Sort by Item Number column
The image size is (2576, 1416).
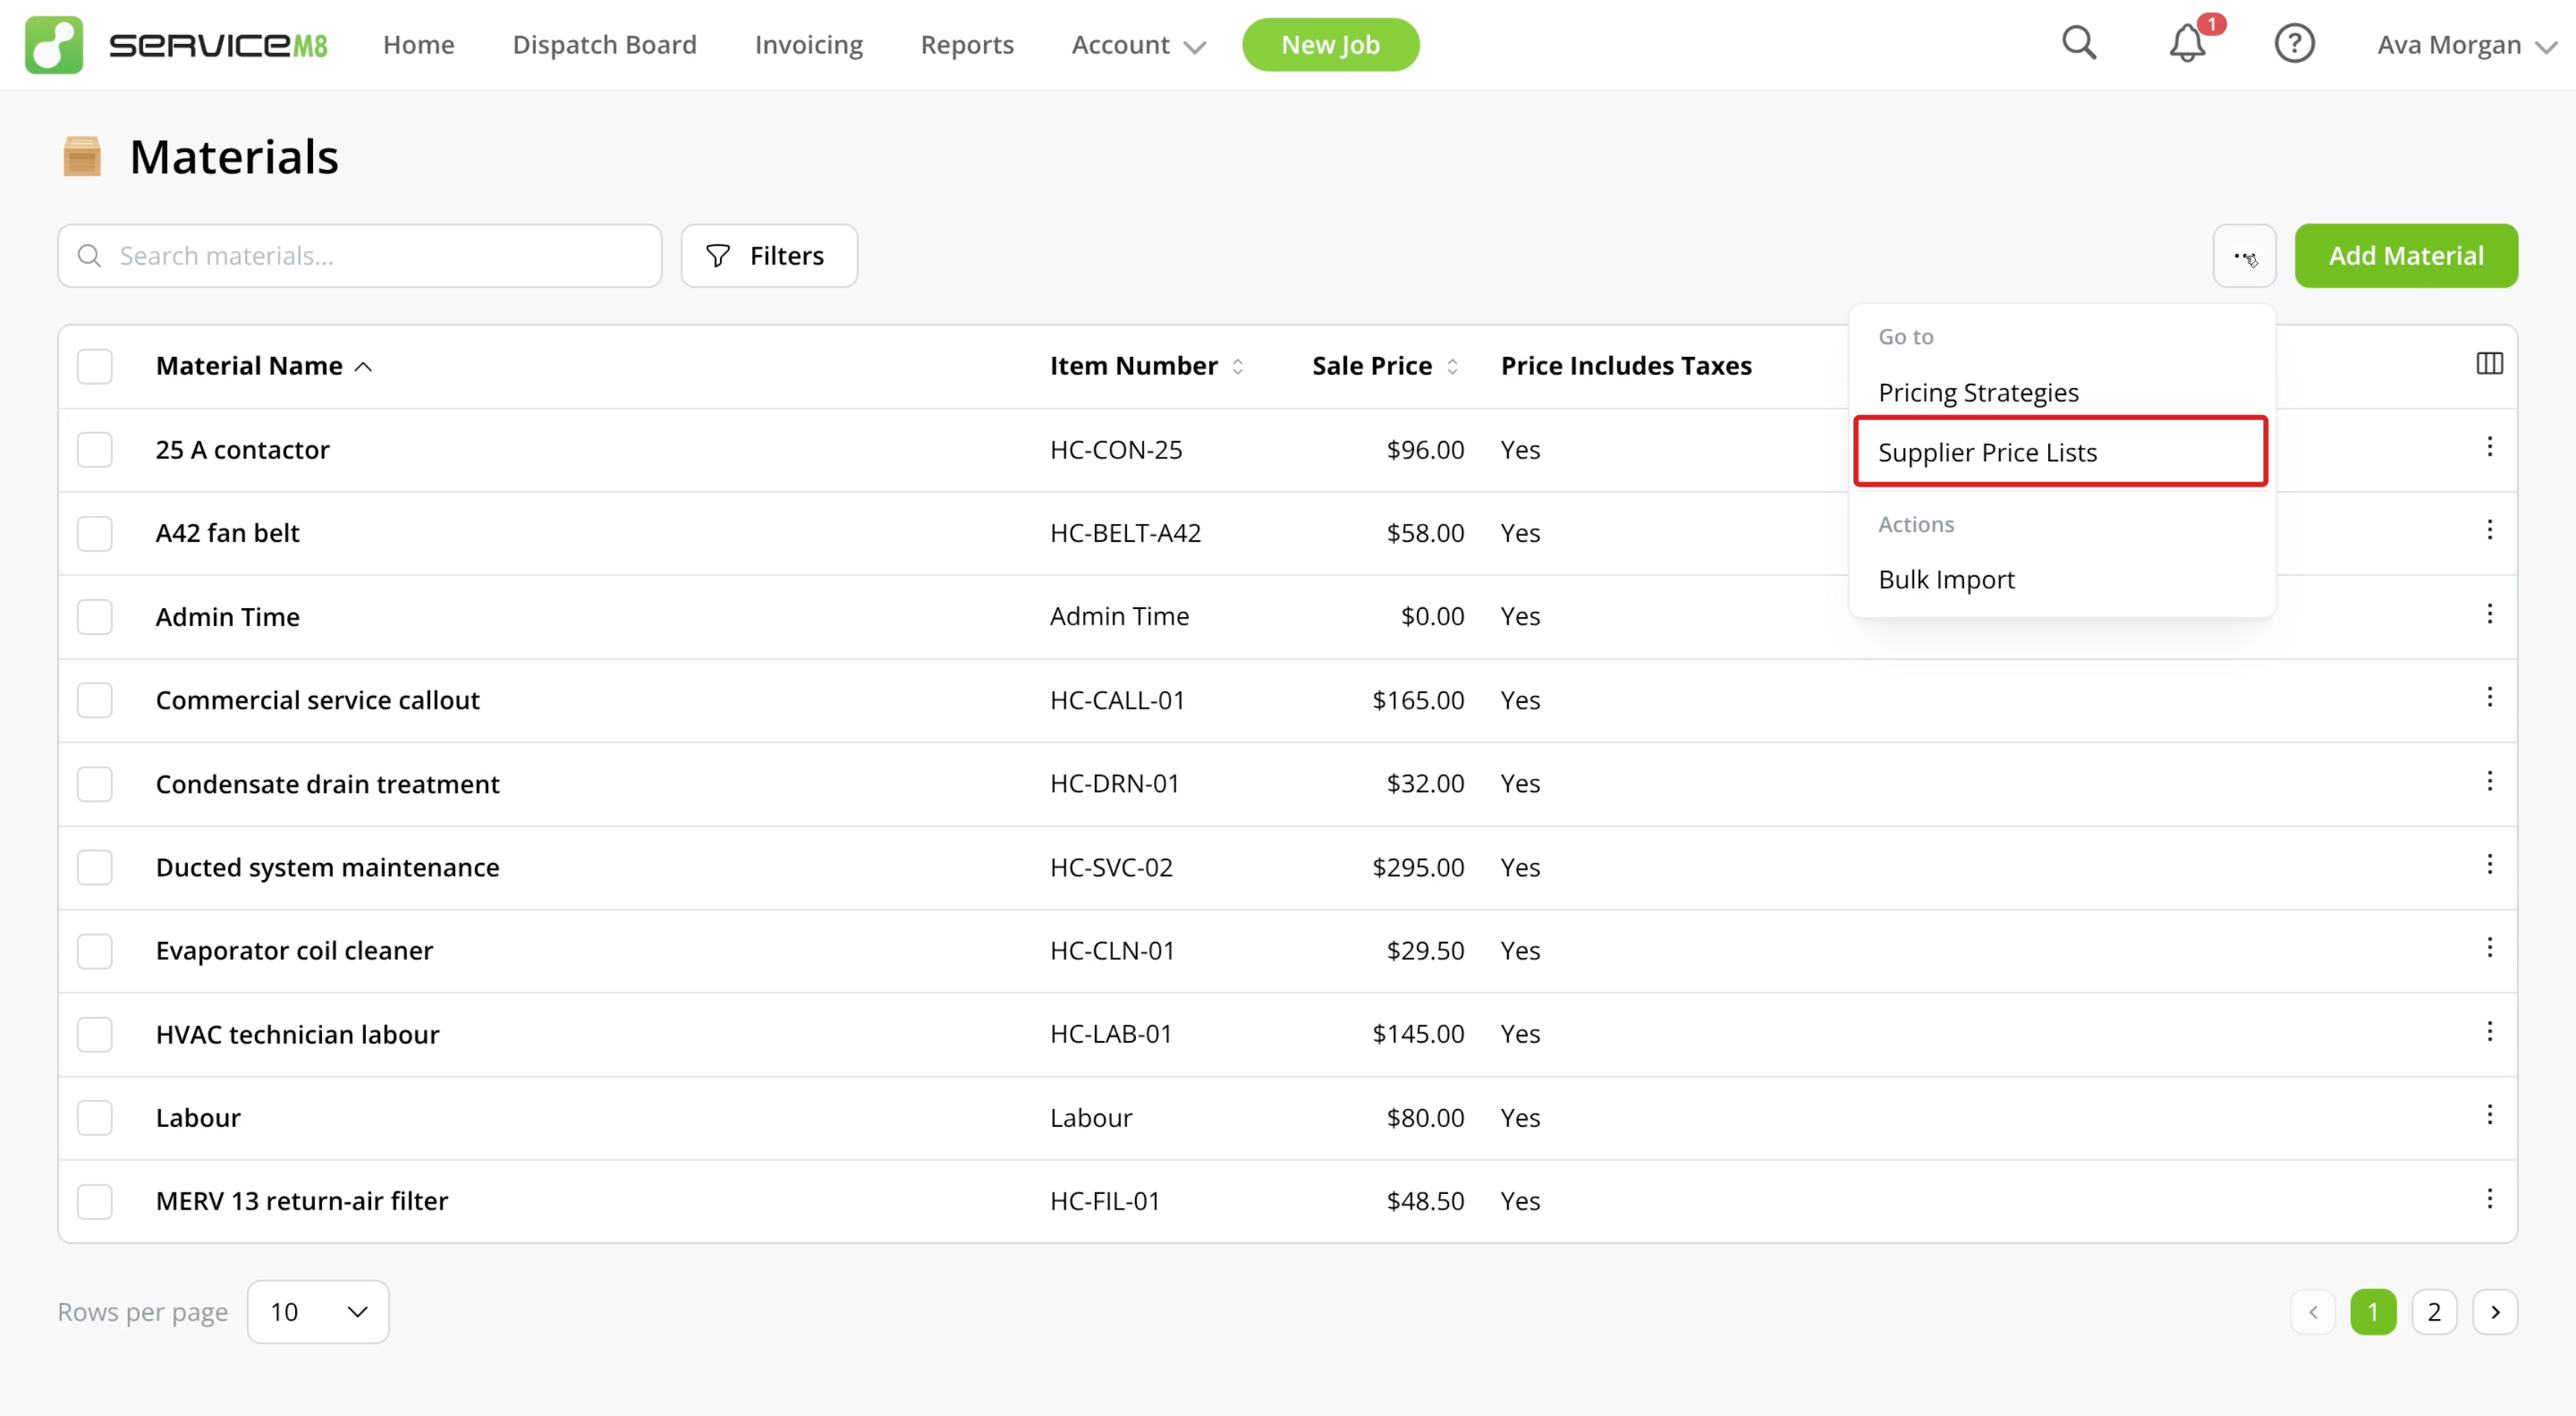pyautogui.click(x=1146, y=366)
